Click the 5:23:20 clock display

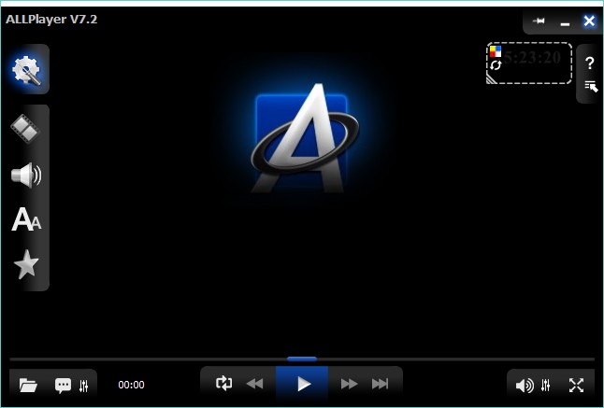tap(532, 58)
